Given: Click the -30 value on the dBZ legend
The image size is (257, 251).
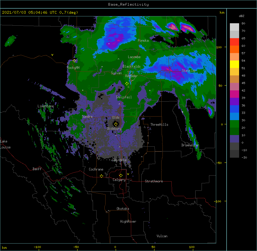Looking at the screenshot, I should pos(244,158).
